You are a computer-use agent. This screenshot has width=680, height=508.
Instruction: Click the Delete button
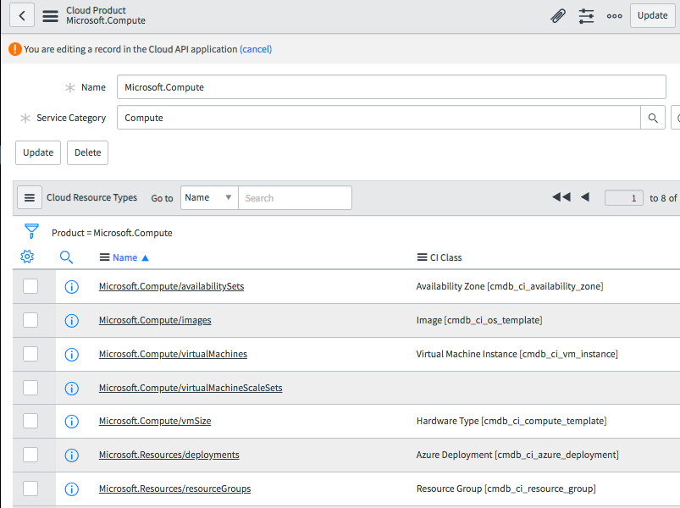click(87, 152)
